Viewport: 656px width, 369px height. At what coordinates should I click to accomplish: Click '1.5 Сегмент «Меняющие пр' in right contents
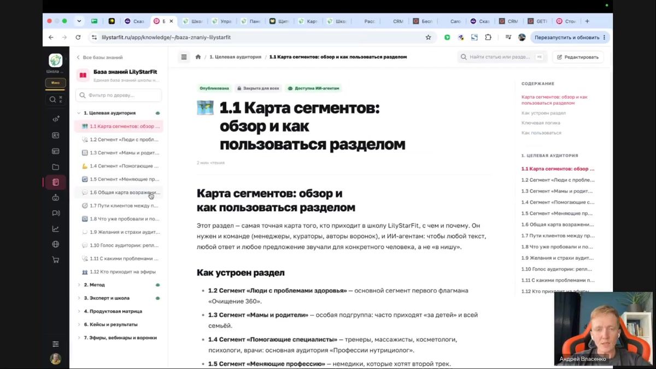[557, 213]
